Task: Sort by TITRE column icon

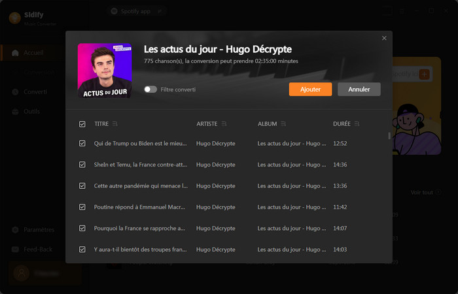Action: tap(115, 123)
